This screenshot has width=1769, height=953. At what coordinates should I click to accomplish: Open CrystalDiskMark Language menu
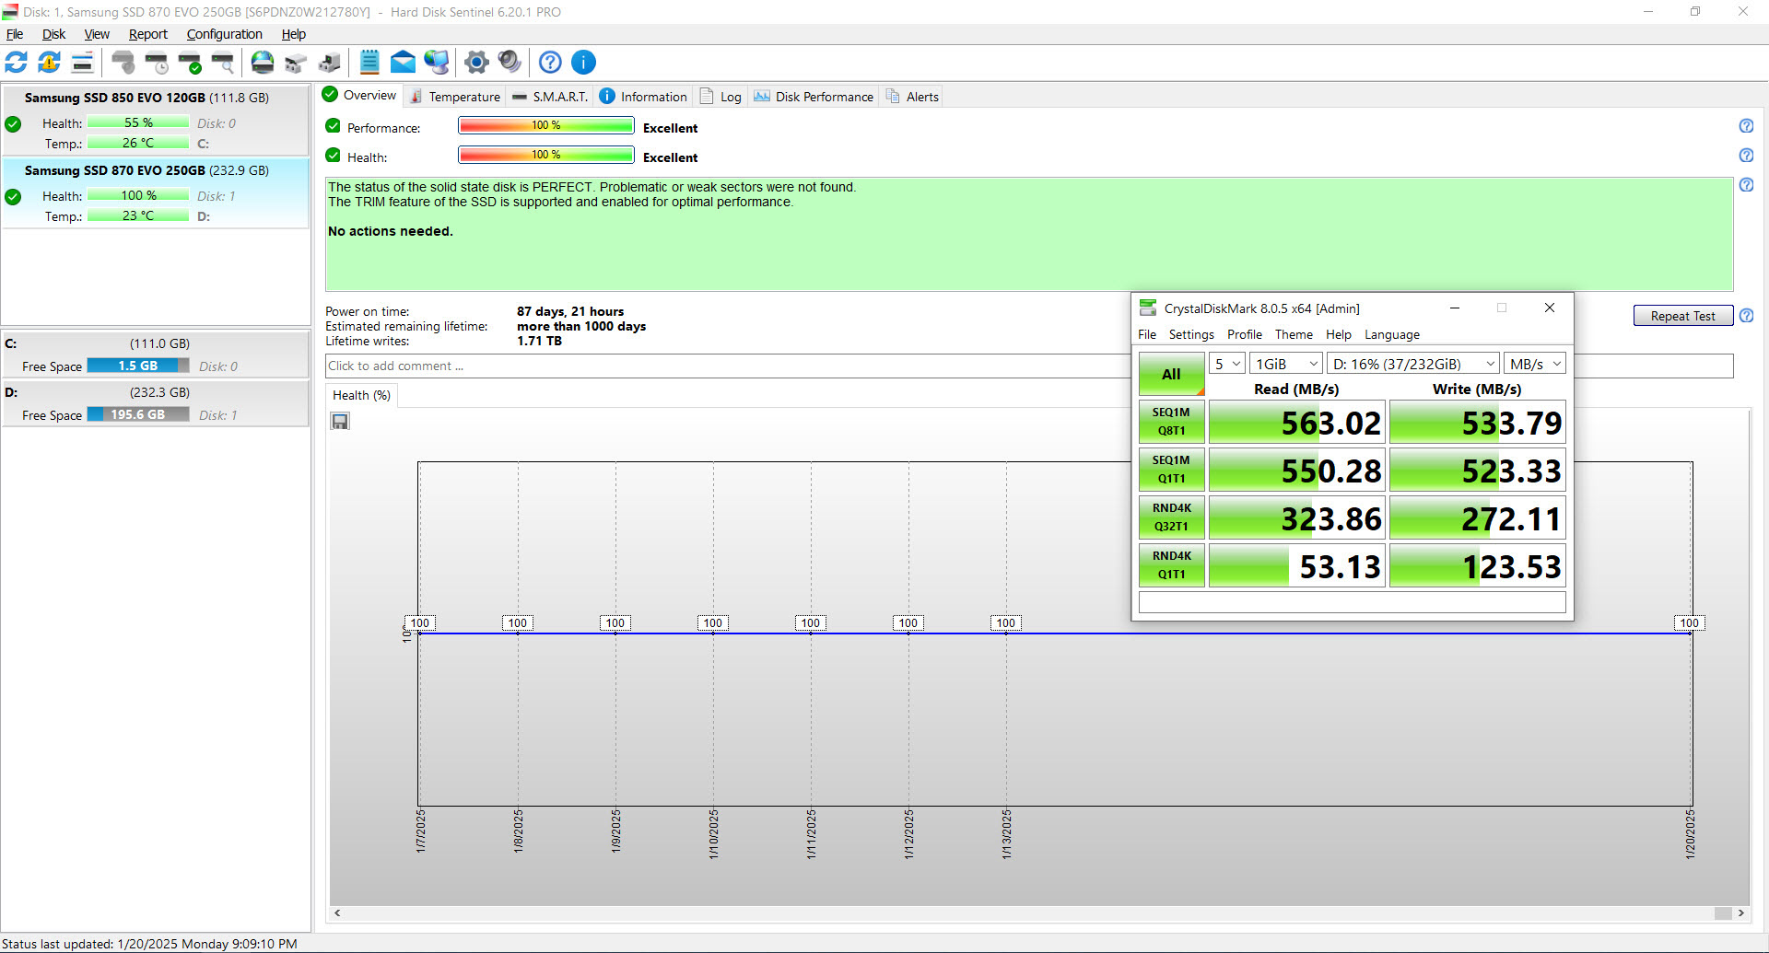pyautogui.click(x=1392, y=335)
